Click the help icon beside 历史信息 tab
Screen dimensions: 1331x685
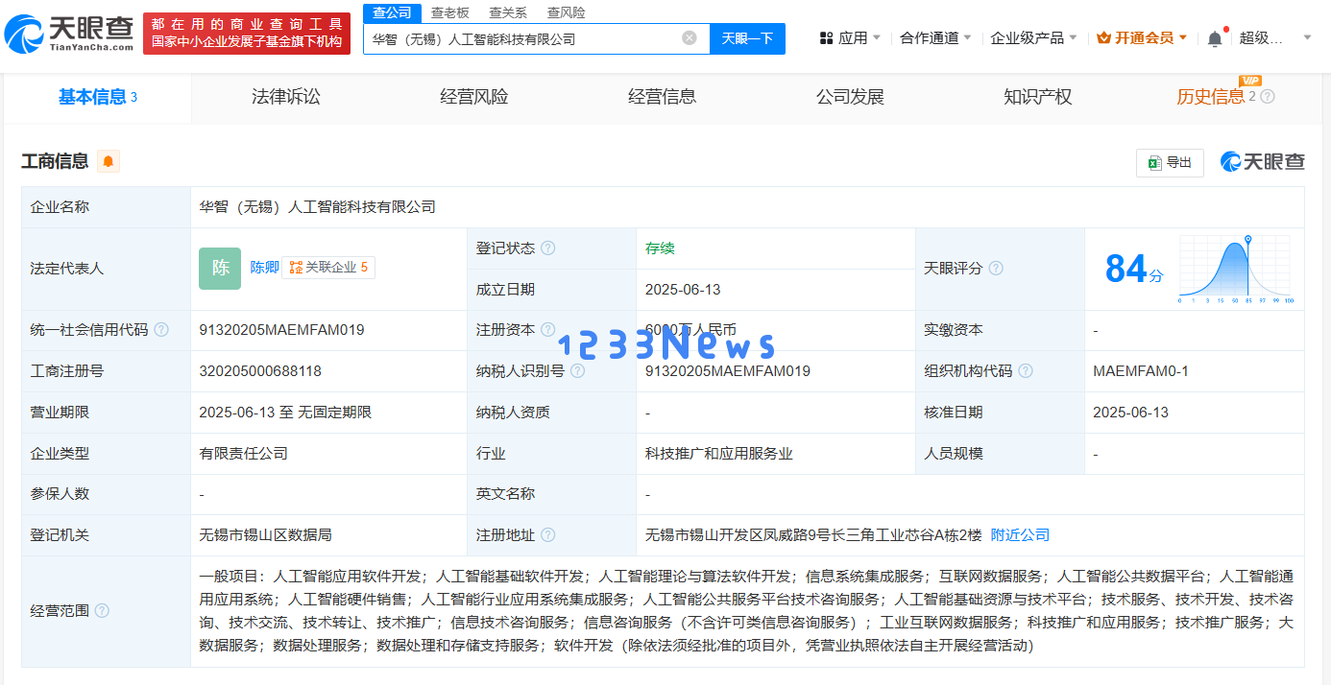click(x=1268, y=97)
